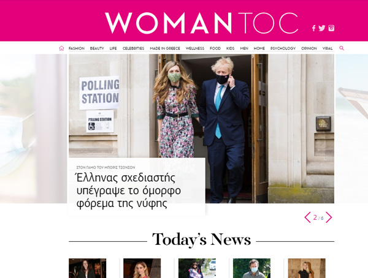This screenshot has width=368, height=278.
Task: Show previous slide with left arrow
Action: 307,217
